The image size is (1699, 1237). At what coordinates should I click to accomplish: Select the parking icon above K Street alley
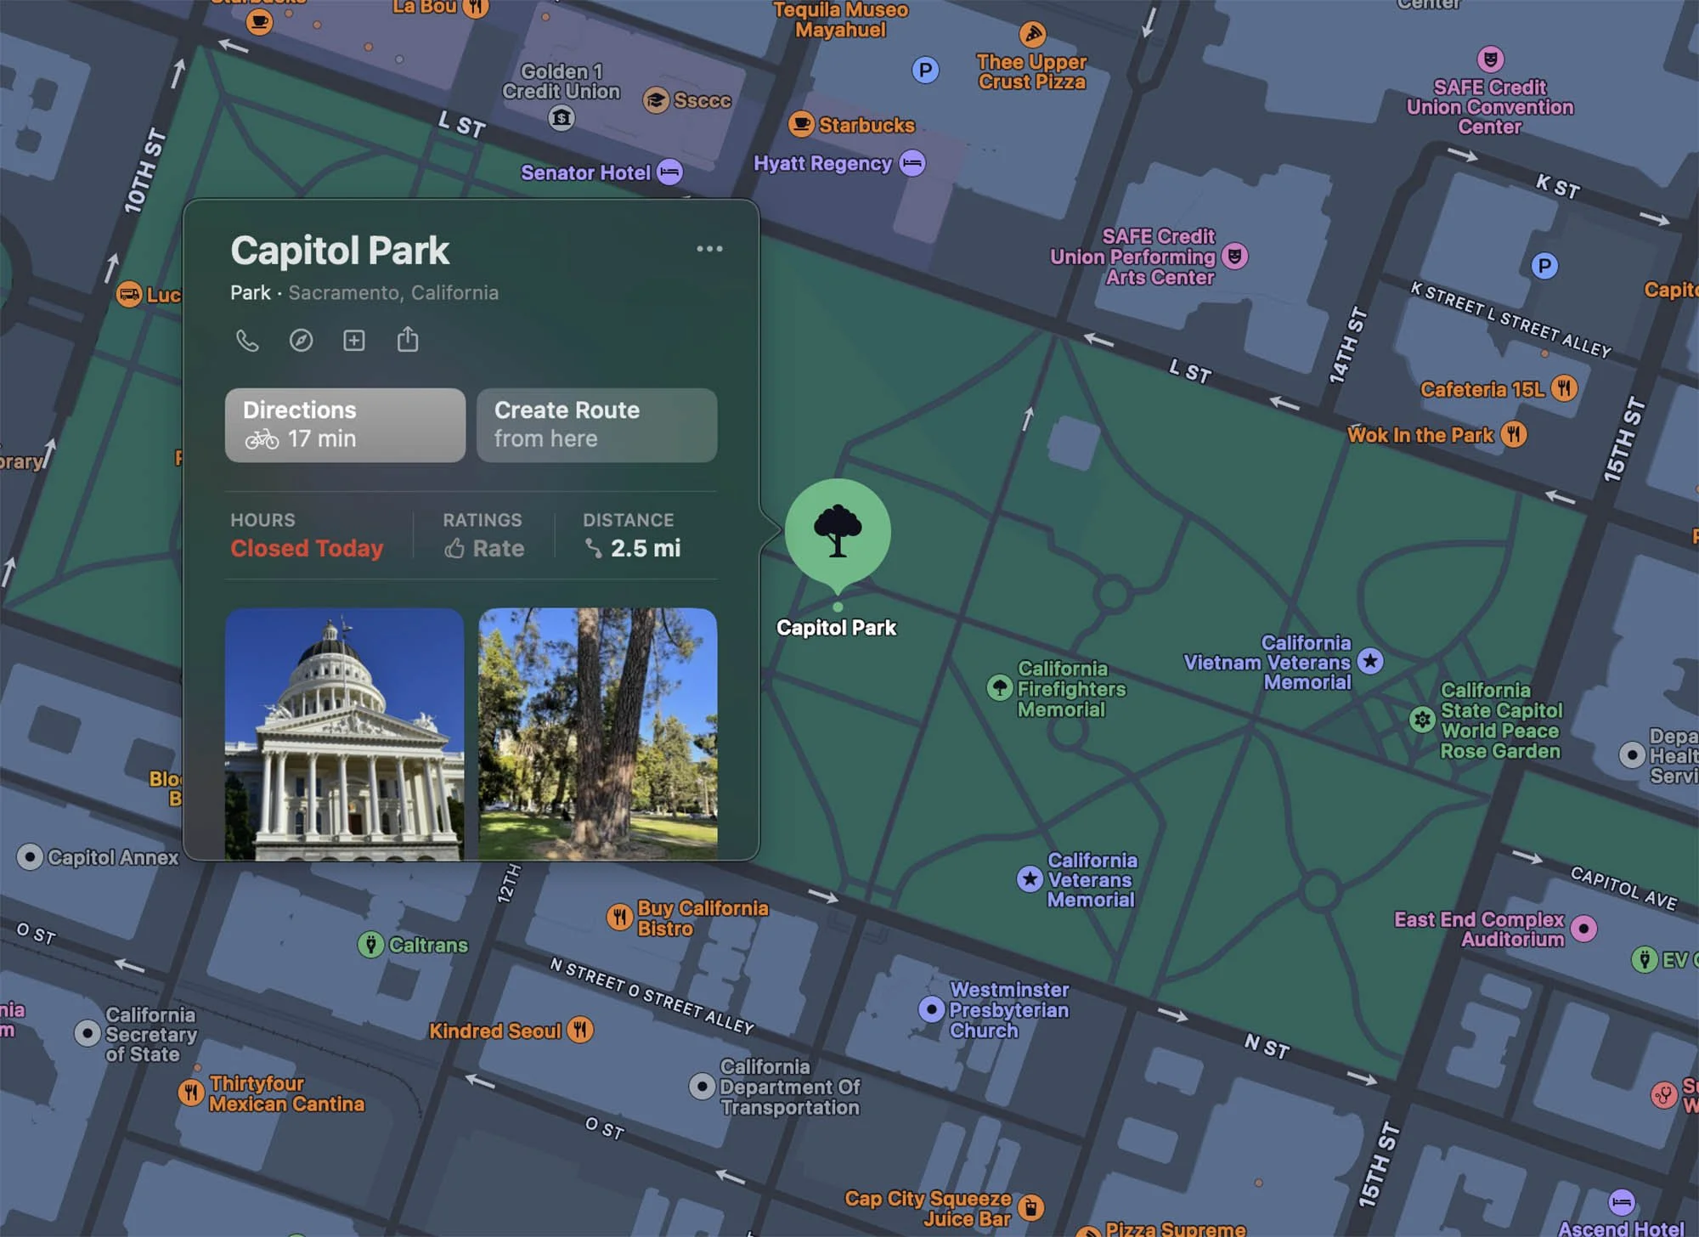point(1544,267)
